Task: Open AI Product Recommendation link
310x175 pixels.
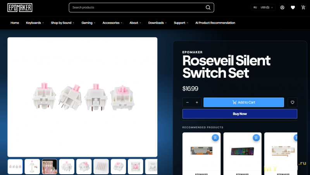Action: coord(215,23)
